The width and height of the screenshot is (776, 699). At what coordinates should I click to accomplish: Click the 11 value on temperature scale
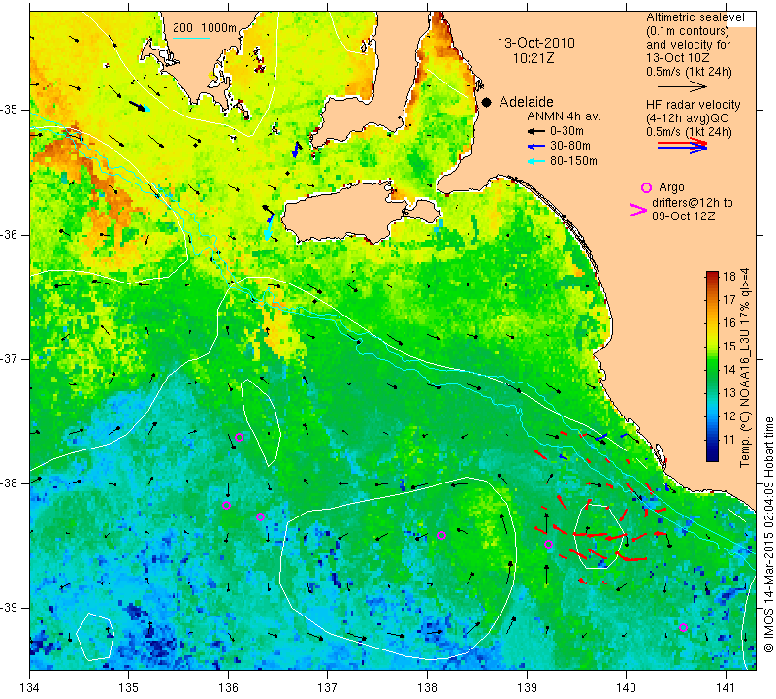(x=729, y=440)
